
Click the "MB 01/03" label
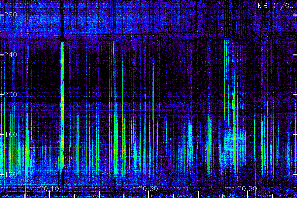pyautogui.click(x=276, y=6)
